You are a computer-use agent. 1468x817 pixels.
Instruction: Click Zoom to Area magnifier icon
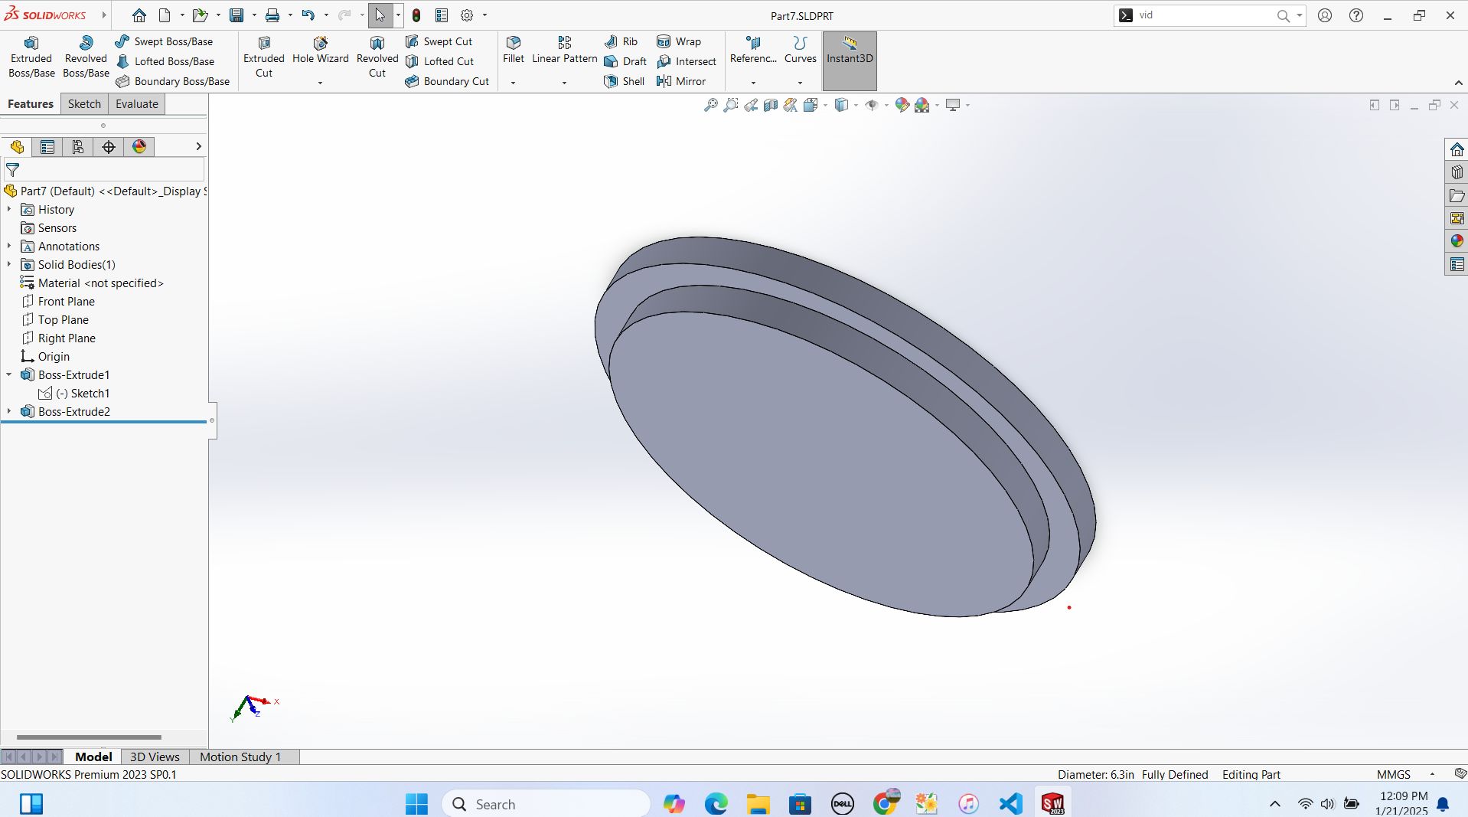(731, 105)
